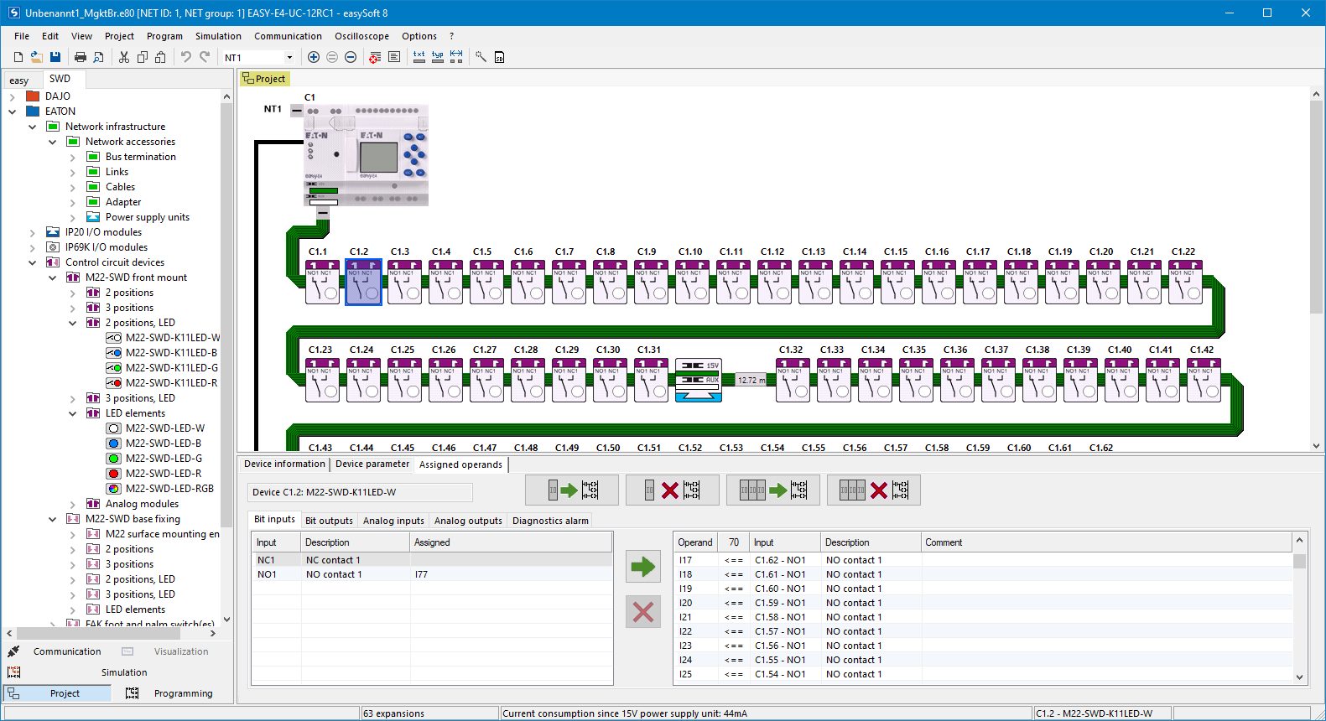Open the Simulation menu

click(x=218, y=36)
